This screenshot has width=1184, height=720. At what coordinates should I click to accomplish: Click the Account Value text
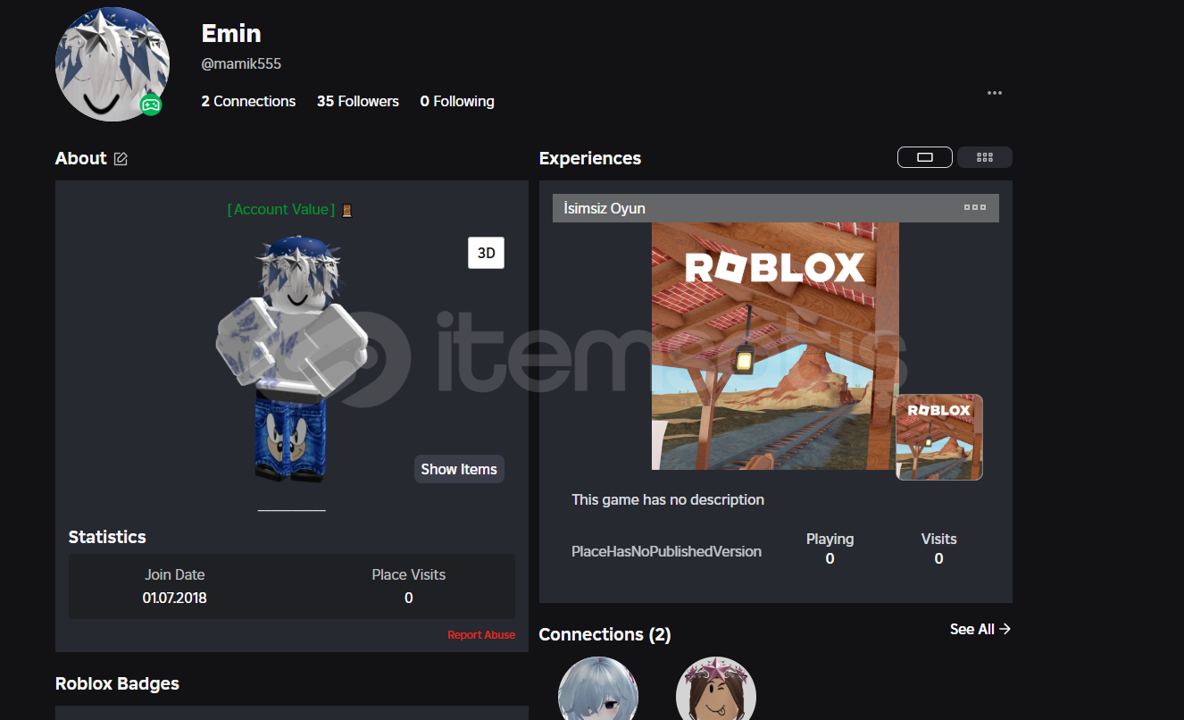[x=281, y=209]
